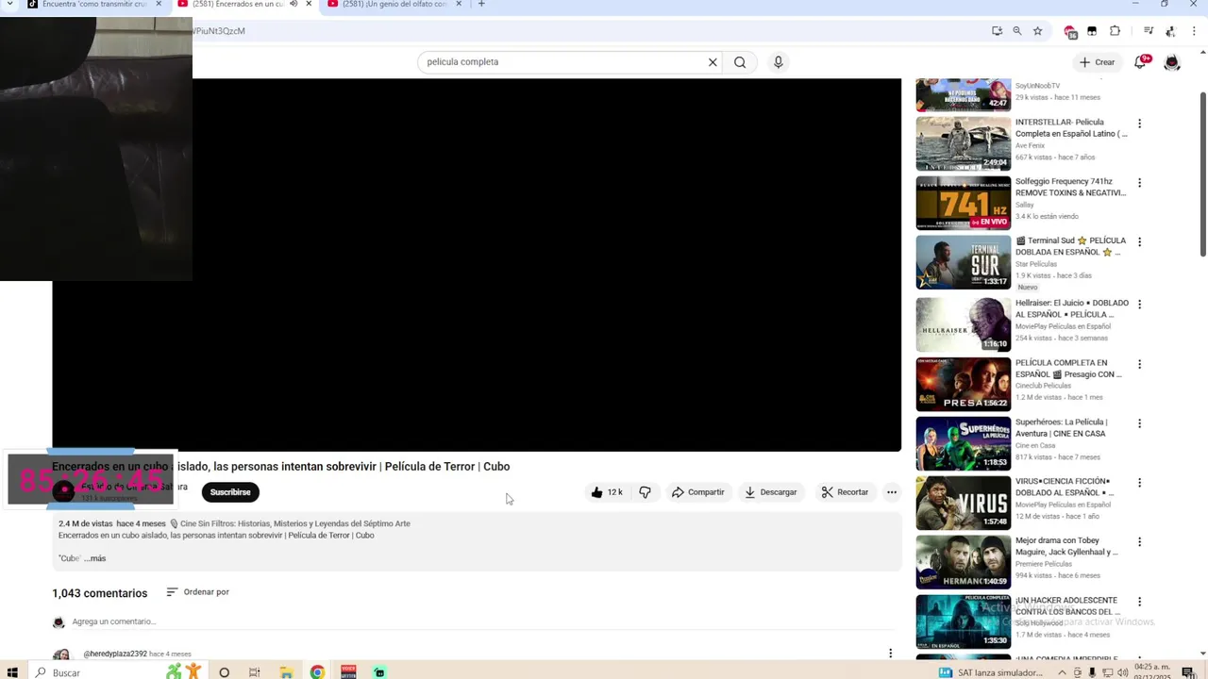Clear search text with the X icon
This screenshot has height=679, width=1208.
(713, 62)
